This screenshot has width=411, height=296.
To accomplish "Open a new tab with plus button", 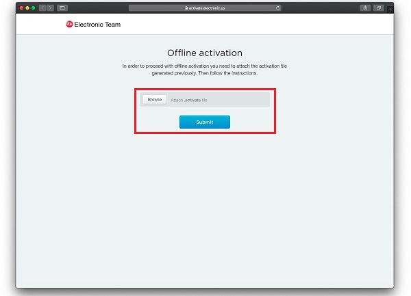I will (x=390, y=10).
